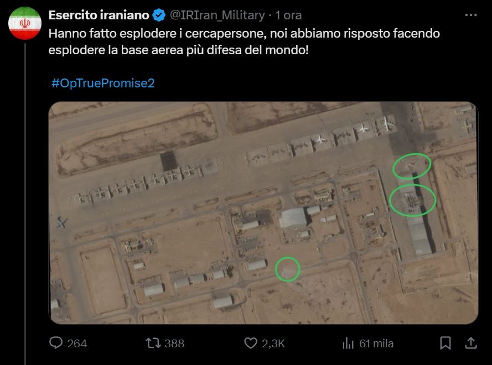
Task: Click the @IRIran_Military handle
Action: [217, 15]
